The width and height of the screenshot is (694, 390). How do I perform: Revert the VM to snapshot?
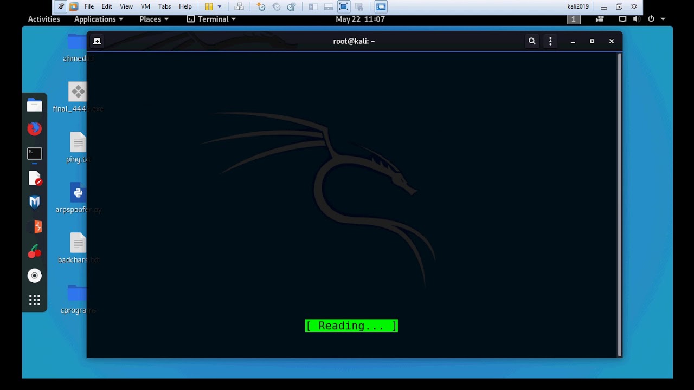(277, 6)
